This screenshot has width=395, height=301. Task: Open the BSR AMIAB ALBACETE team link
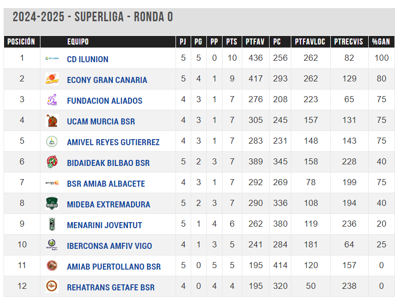(106, 184)
